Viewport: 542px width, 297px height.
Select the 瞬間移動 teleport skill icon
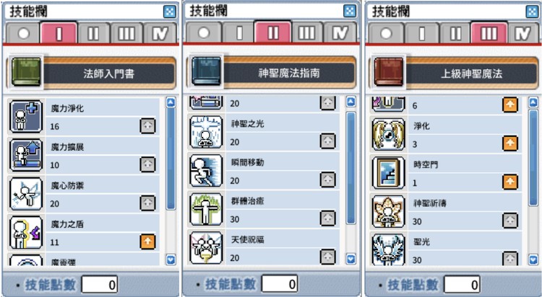(x=206, y=171)
